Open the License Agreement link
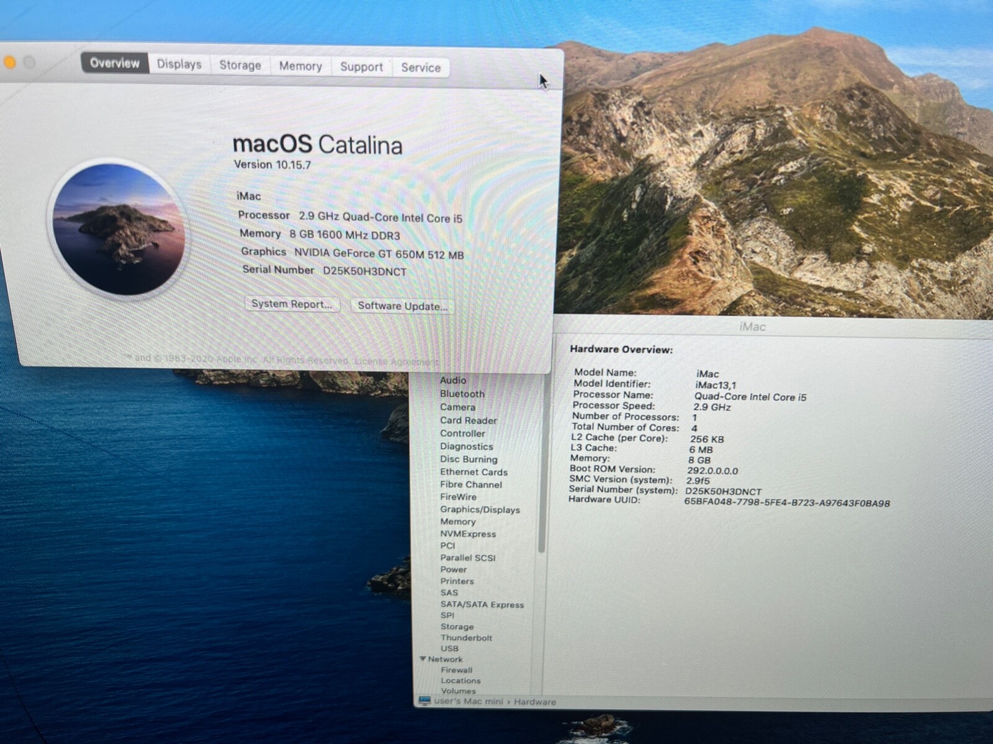Viewport: 993px width, 744px height. pos(397,361)
